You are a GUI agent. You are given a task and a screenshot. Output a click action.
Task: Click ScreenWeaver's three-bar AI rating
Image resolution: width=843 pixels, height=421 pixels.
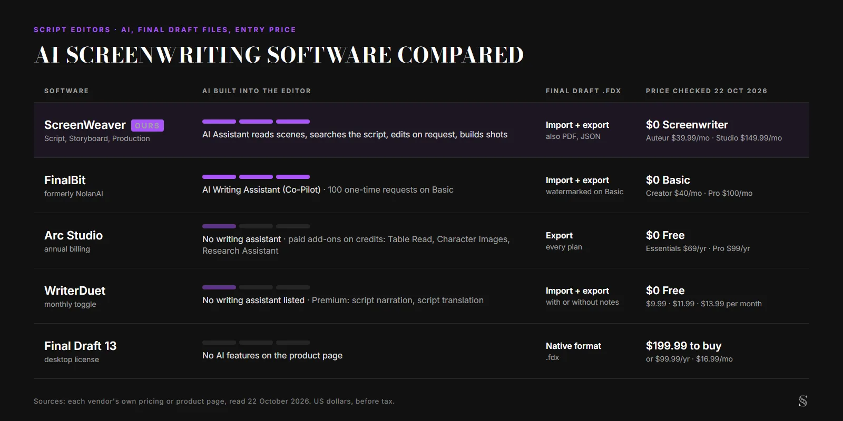pyautogui.click(x=256, y=122)
